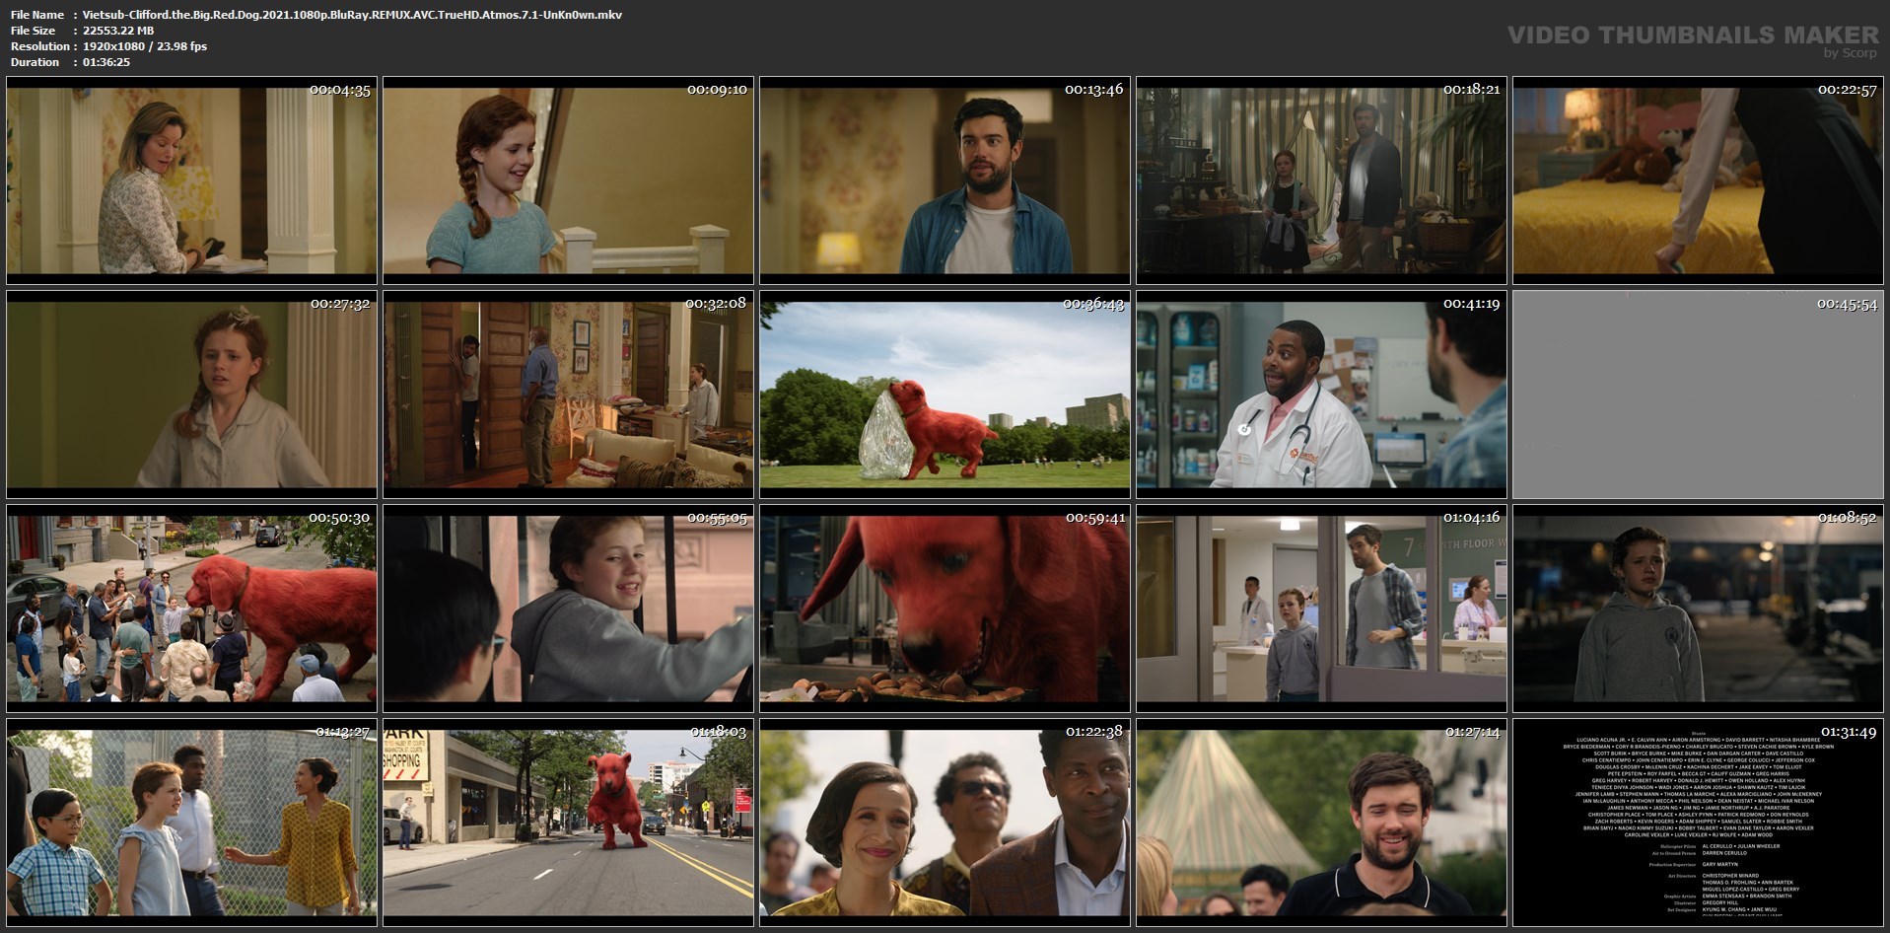Image resolution: width=1890 pixels, height=933 pixels.
Task: Select the thumbnail at 00:13:46
Action: tap(945, 180)
